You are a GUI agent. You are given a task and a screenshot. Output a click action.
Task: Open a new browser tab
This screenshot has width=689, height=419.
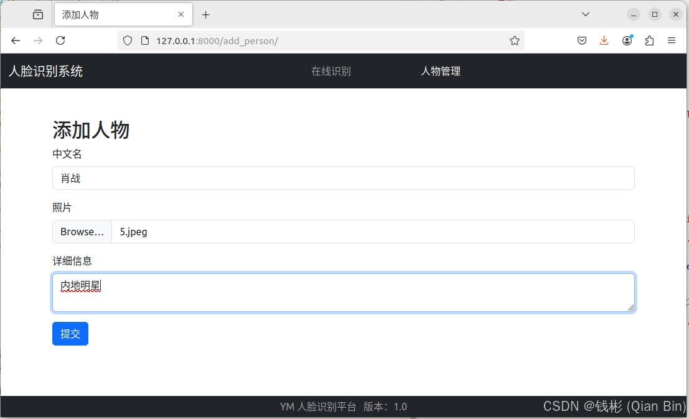[205, 15]
